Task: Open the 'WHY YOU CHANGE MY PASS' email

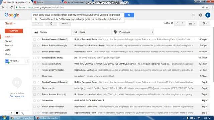Action: pos(121,64)
